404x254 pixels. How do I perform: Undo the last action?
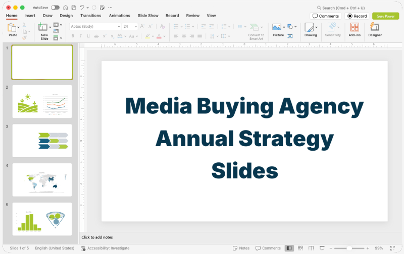[82, 8]
